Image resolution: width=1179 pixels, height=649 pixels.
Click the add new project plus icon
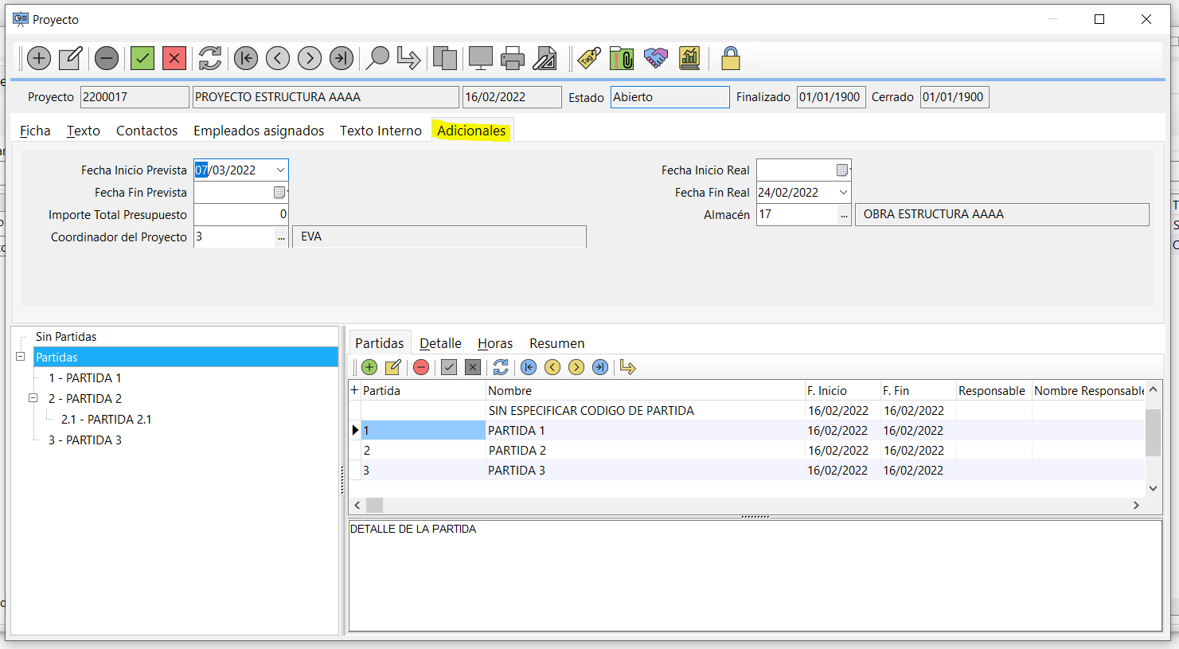click(39, 58)
